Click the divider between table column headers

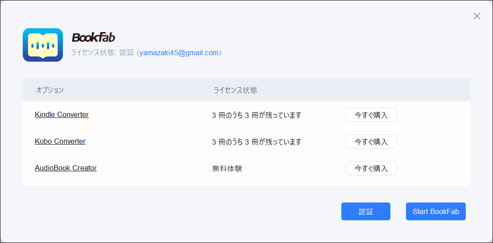(200, 90)
